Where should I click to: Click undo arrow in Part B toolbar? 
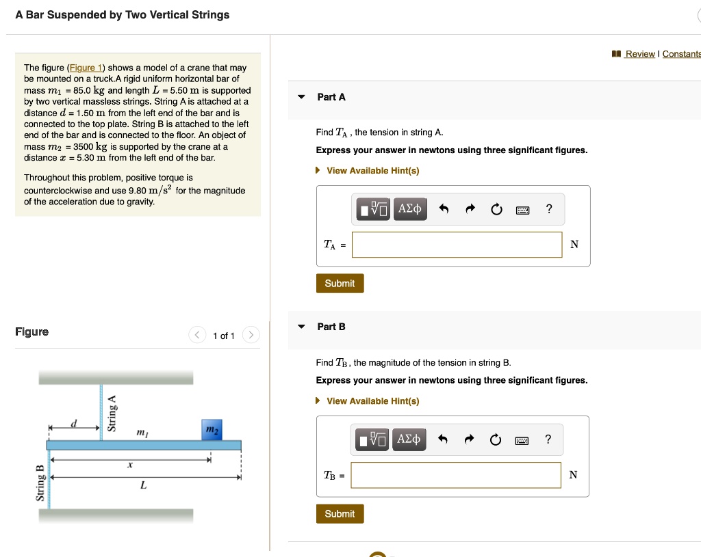pos(444,439)
